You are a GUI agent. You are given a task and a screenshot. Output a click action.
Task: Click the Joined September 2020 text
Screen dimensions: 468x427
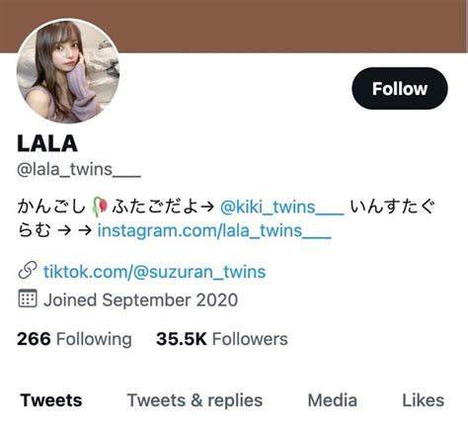[x=140, y=300]
